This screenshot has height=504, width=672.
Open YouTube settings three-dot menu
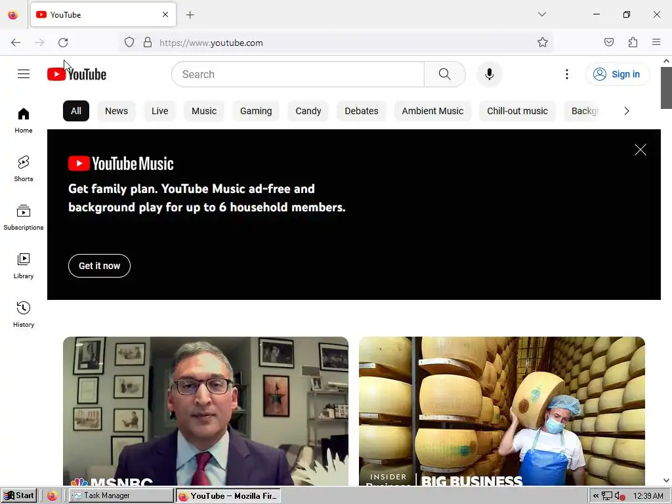tap(566, 74)
